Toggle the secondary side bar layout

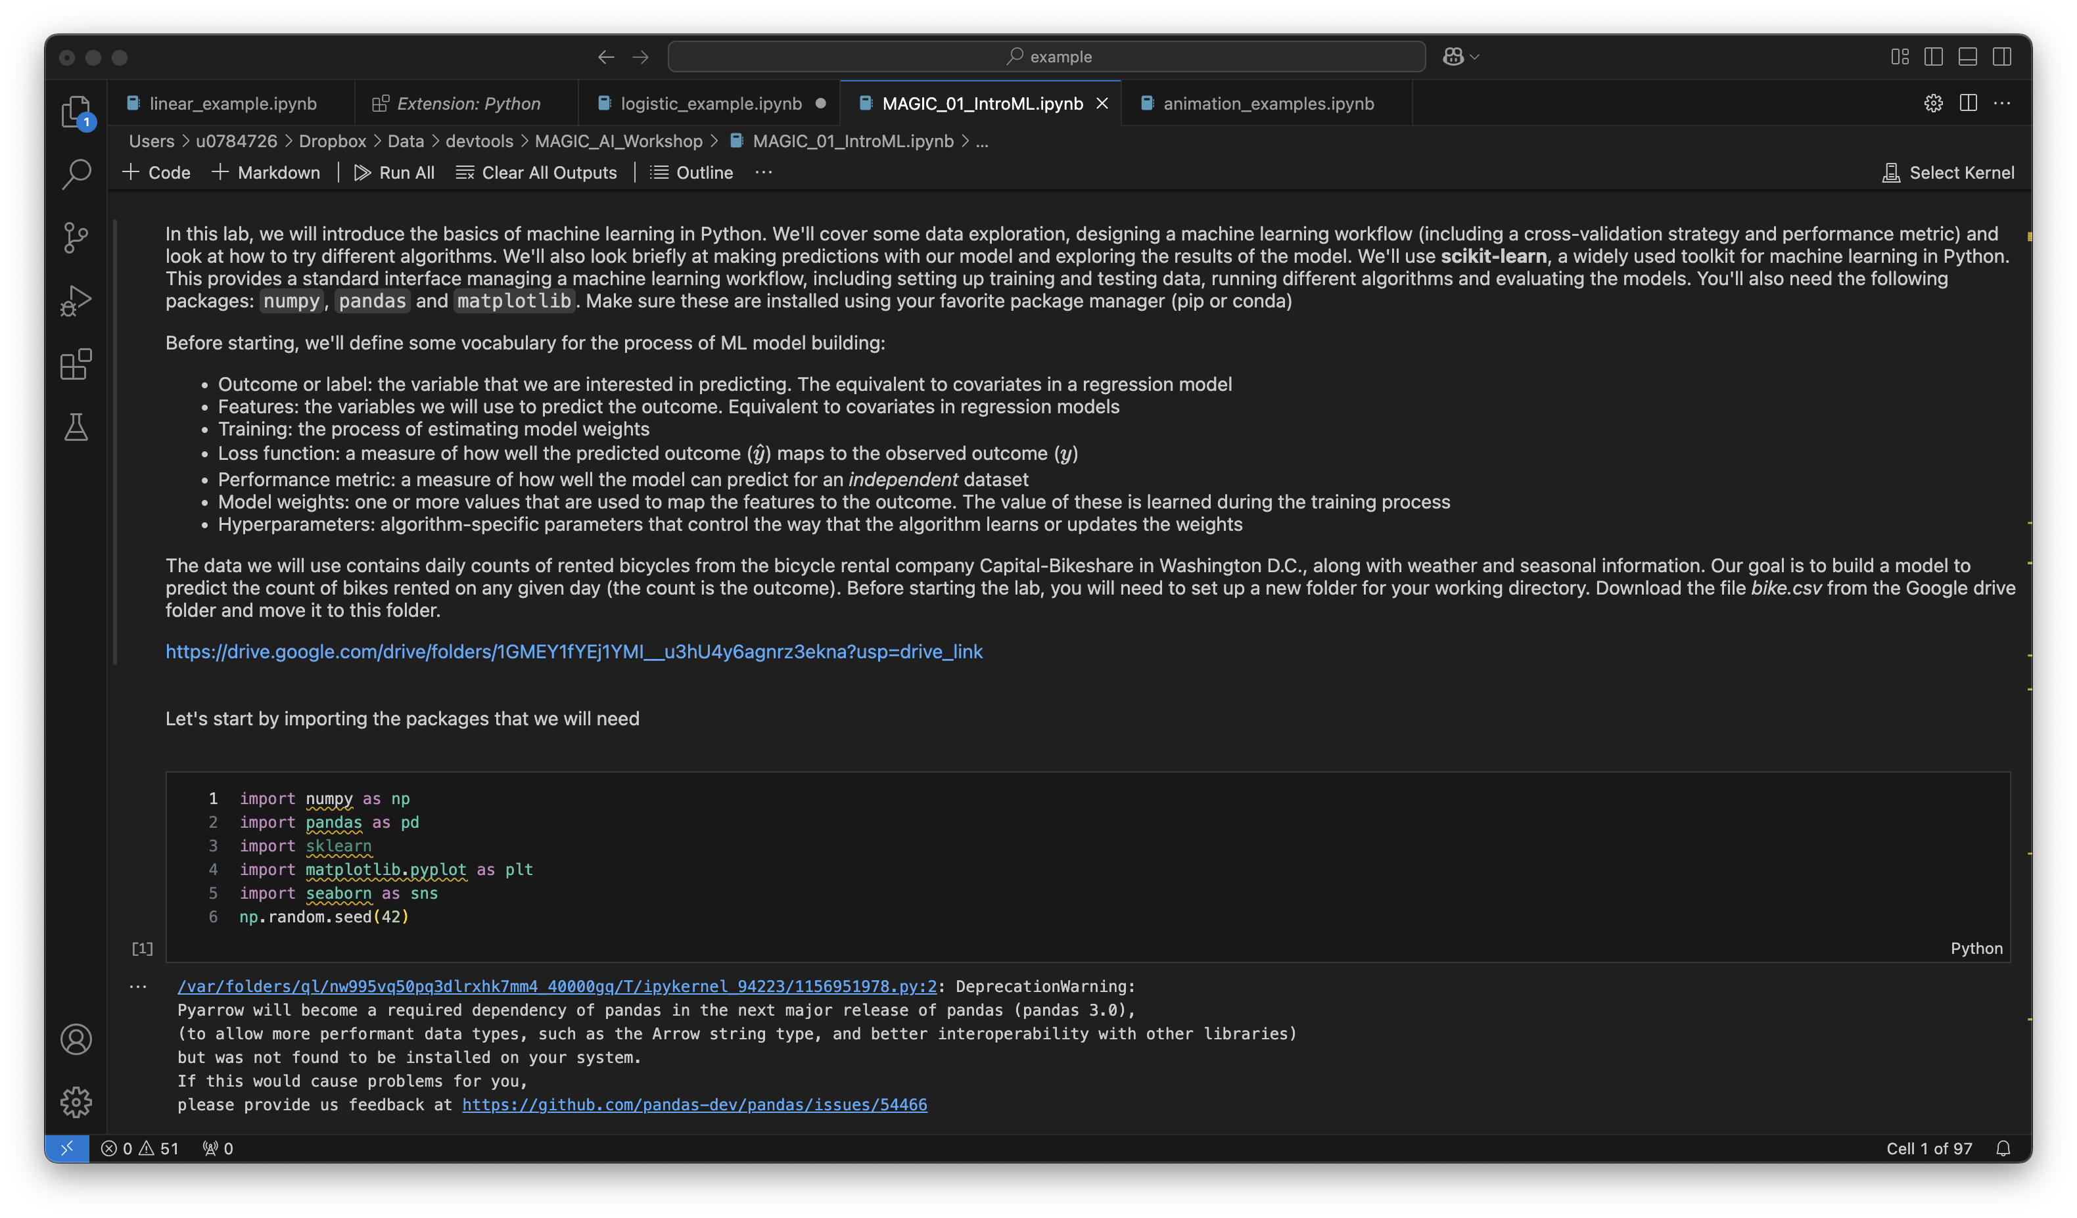(2002, 56)
